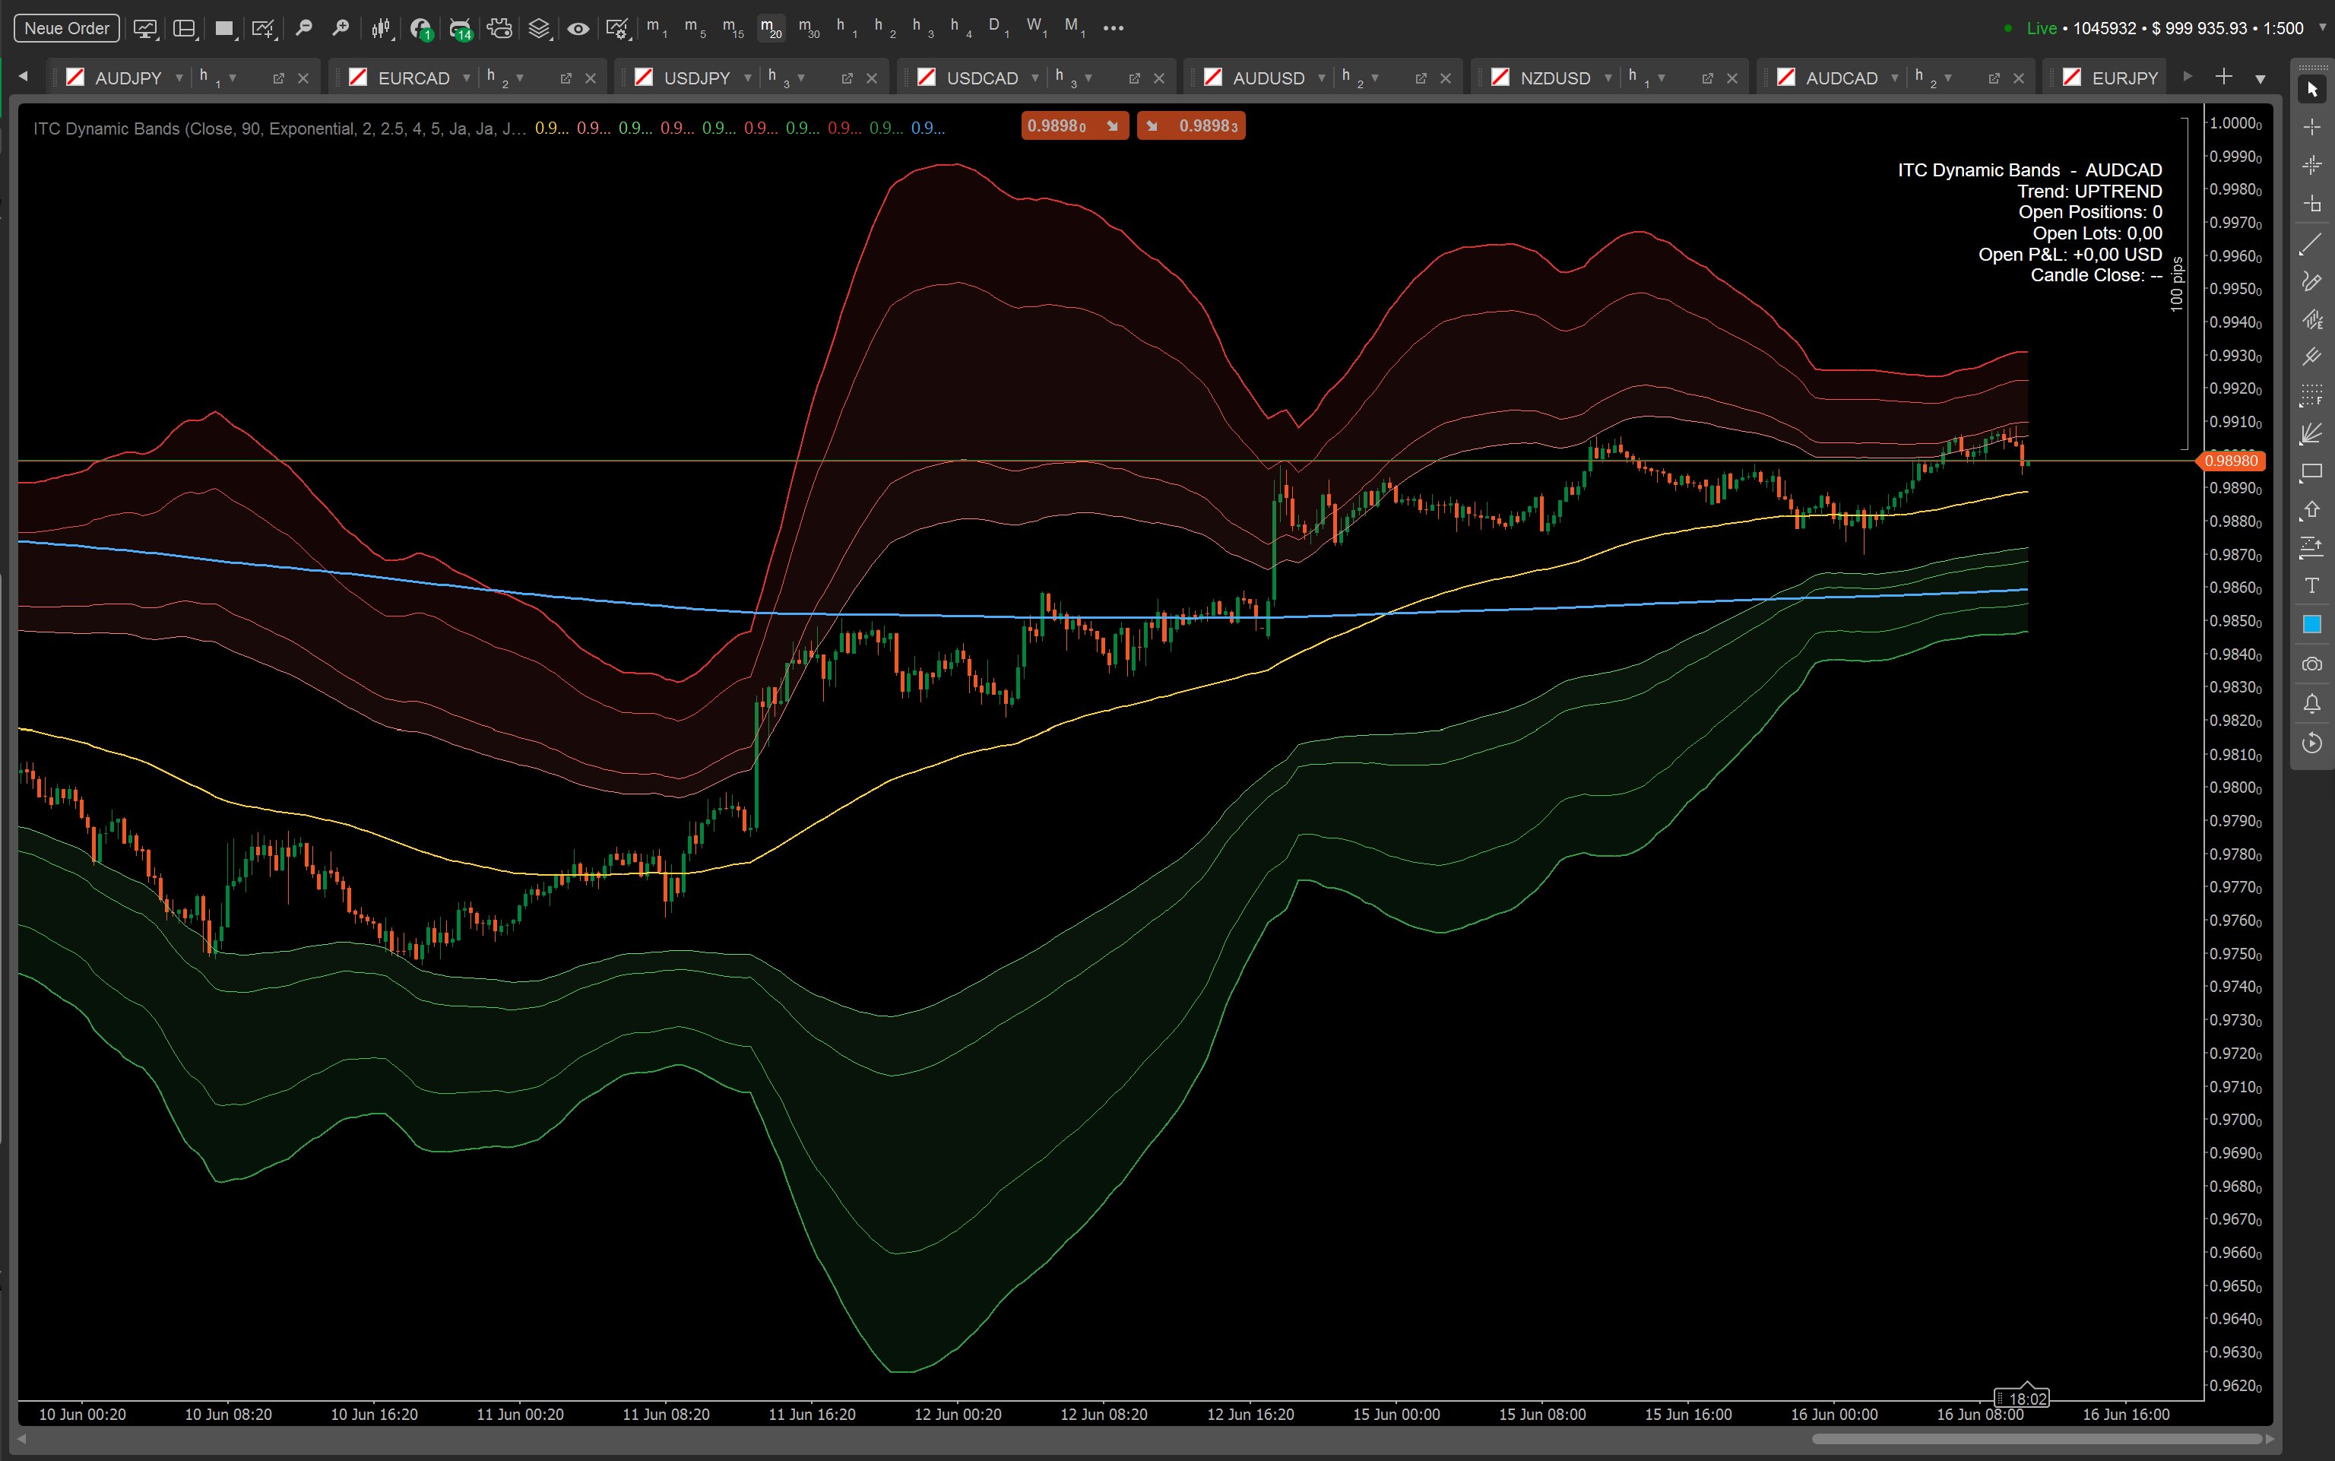Switch timeframe to D1

[x=998, y=28]
